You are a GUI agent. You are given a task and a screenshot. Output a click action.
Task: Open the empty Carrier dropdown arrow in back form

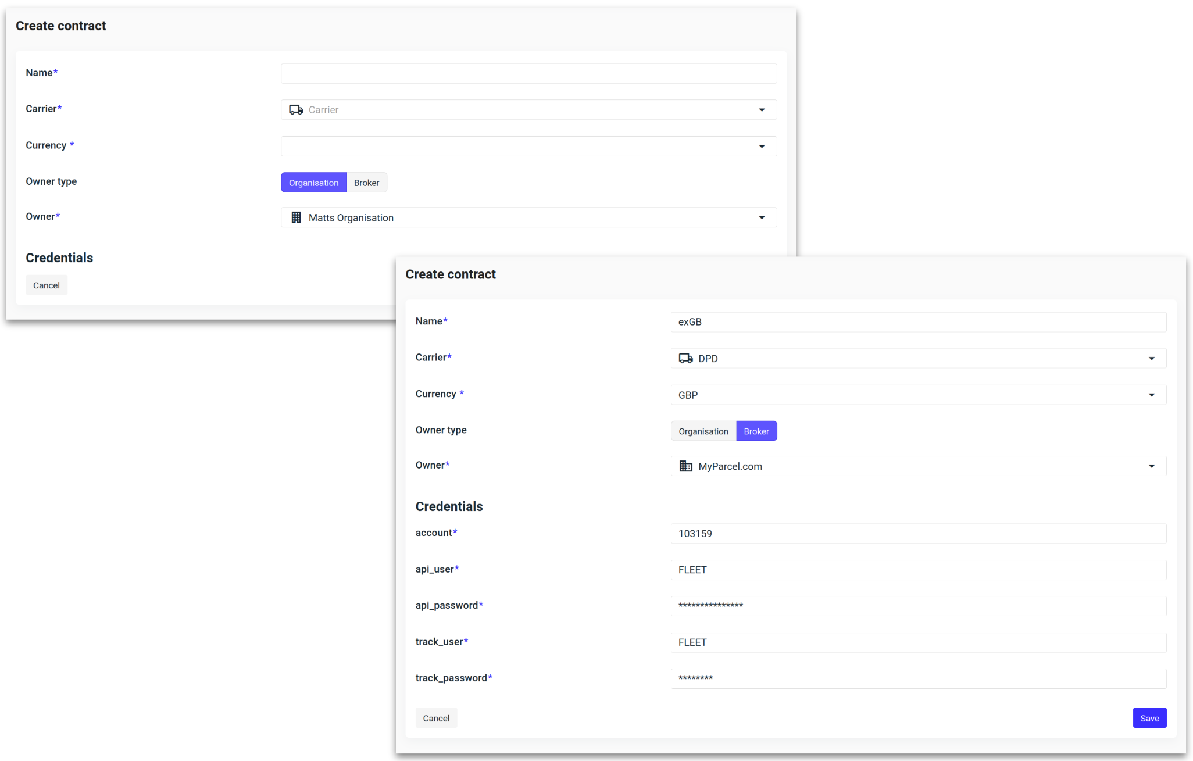tap(762, 110)
